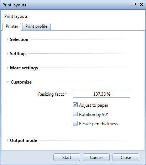Switch to the Print profile tab
Image resolution: width=146 pixels, height=165 pixels.
point(36,26)
